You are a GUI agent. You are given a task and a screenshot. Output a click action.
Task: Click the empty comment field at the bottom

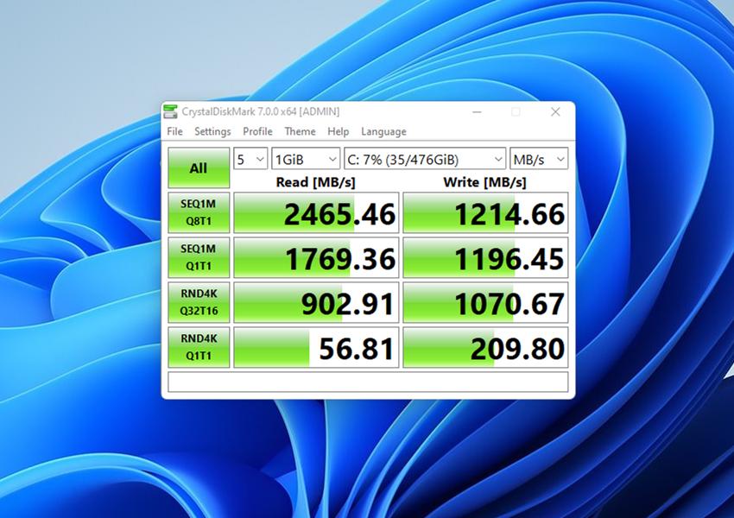coord(368,382)
